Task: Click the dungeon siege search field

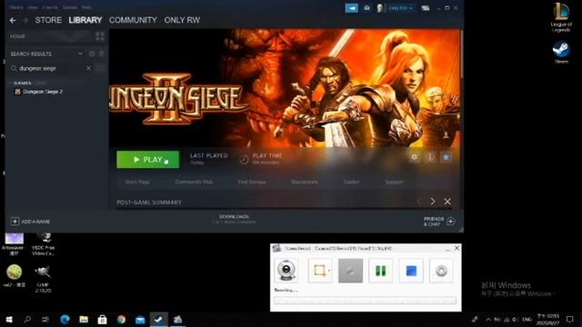Action: click(51, 68)
